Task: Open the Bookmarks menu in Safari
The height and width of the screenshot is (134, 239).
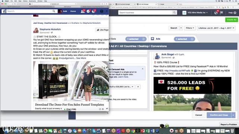Action: pos(32,1)
